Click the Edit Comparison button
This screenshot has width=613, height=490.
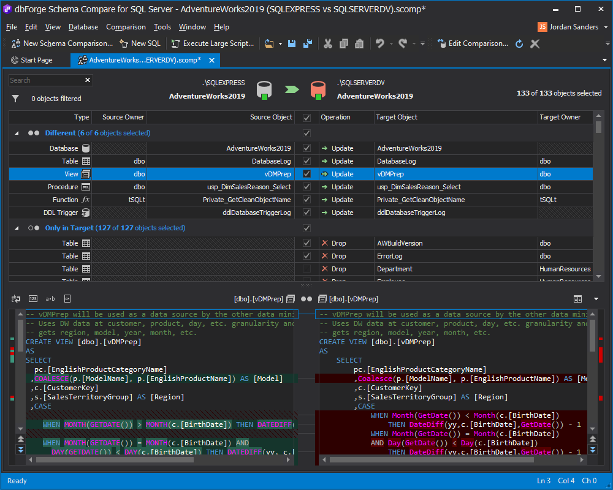pyautogui.click(x=473, y=43)
